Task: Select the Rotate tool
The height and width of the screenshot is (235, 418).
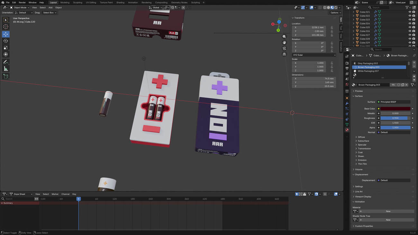Action: [6, 41]
